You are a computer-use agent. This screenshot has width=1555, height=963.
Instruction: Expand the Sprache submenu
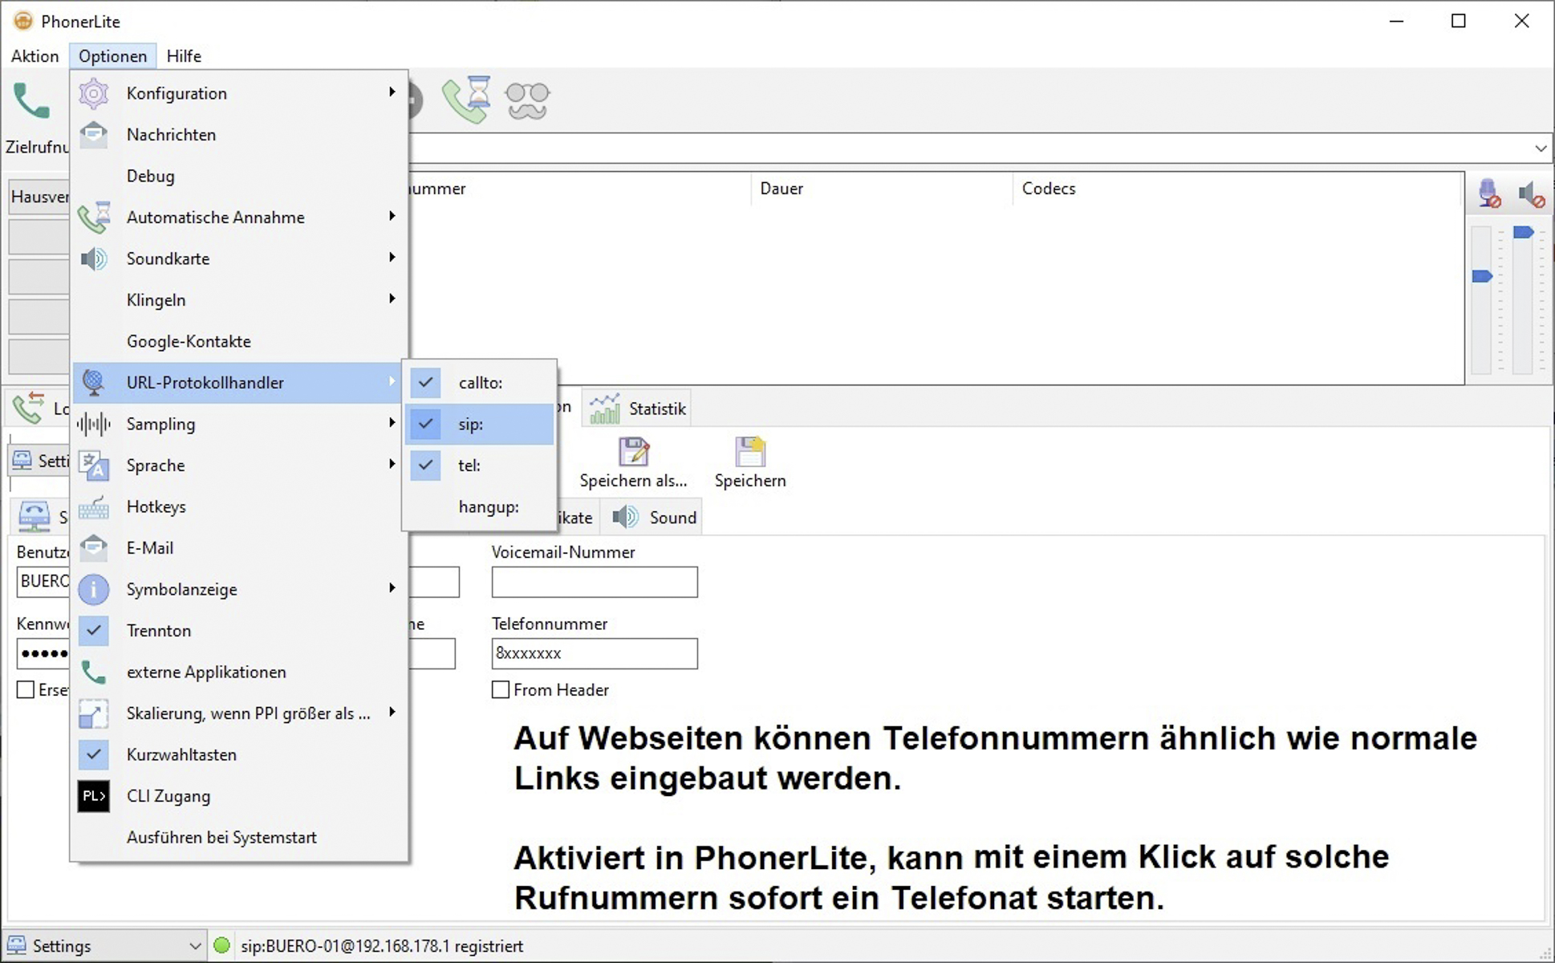coord(239,465)
